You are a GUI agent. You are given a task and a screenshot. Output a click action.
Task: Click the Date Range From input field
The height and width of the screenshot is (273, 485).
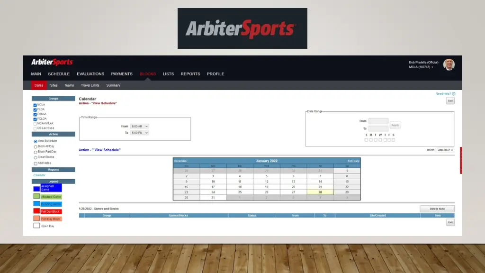pyautogui.click(x=378, y=121)
